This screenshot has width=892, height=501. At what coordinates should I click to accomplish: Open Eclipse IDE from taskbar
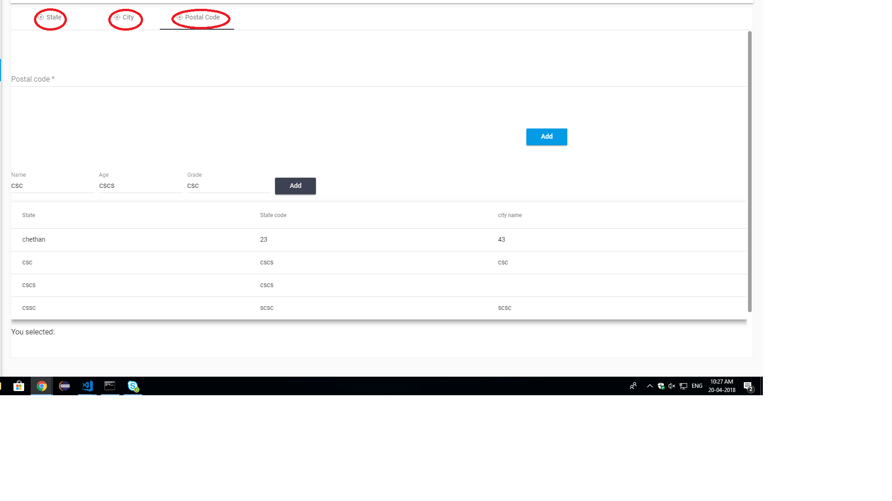[65, 386]
